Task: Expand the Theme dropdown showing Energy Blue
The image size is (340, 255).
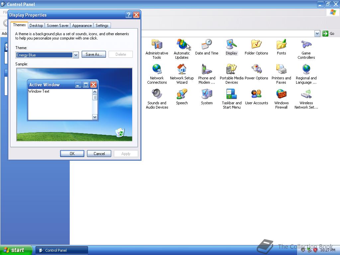Action: 76,55
